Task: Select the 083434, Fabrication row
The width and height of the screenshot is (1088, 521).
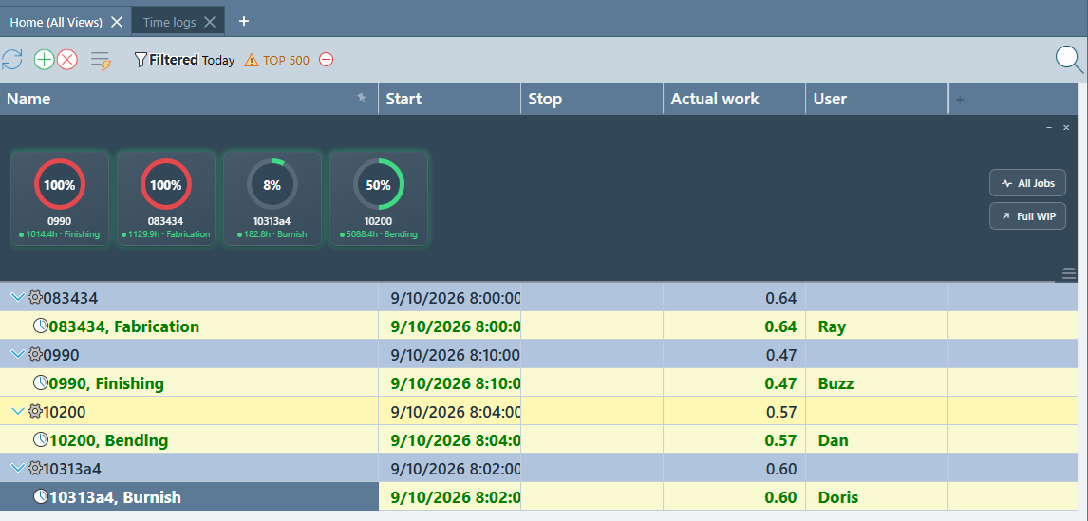Action: pyautogui.click(x=539, y=326)
